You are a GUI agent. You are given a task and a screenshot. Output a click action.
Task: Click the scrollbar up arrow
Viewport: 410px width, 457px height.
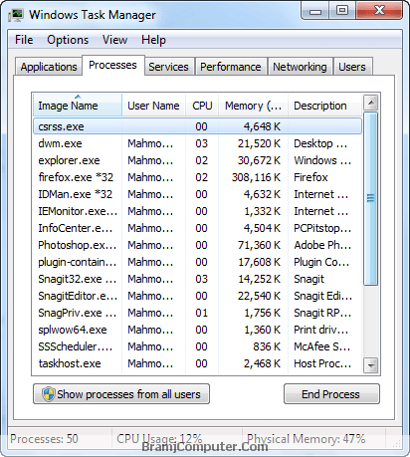pyautogui.click(x=371, y=103)
